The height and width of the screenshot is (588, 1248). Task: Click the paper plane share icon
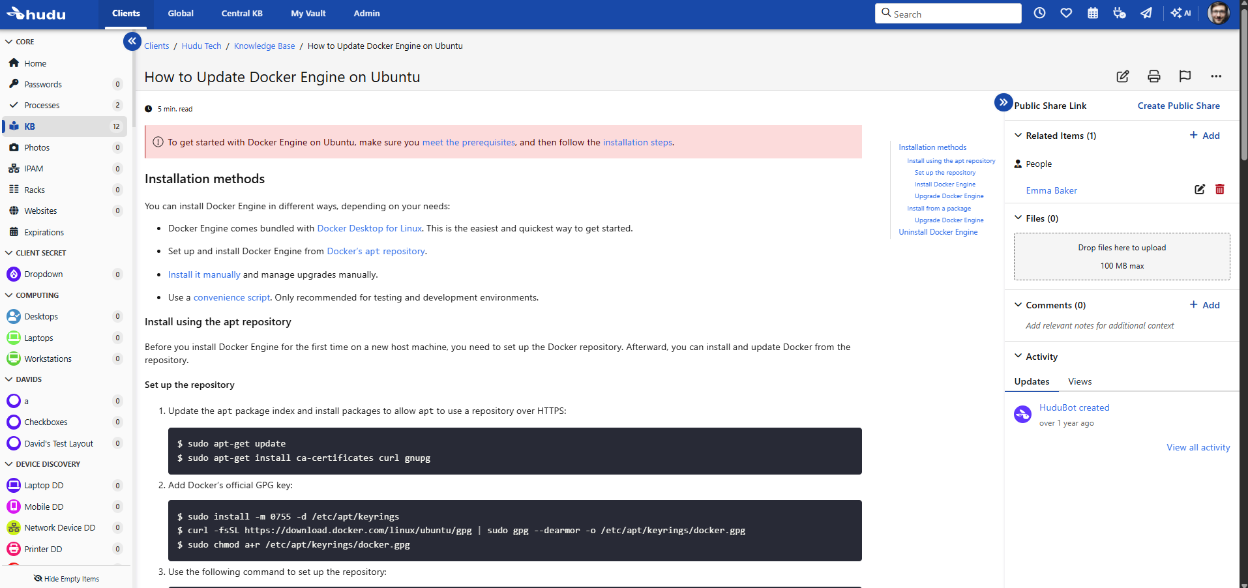pyautogui.click(x=1146, y=13)
